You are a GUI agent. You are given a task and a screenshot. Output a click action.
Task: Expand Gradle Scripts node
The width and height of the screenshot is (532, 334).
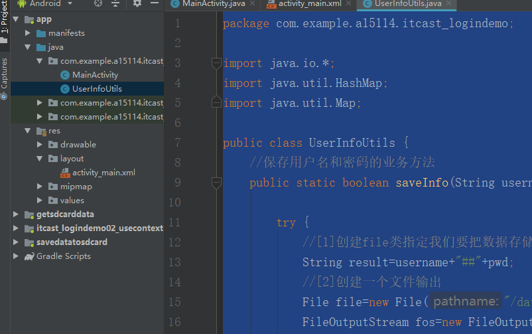coord(16,256)
